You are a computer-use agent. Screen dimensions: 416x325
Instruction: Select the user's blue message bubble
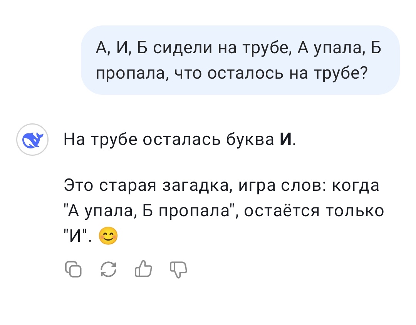point(240,60)
